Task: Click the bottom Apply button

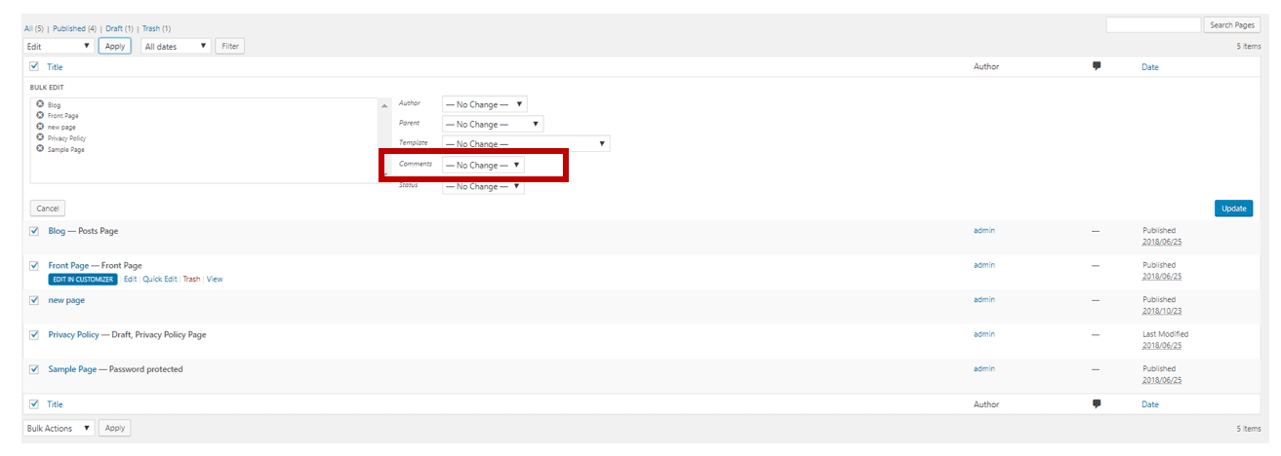Action: [114, 428]
